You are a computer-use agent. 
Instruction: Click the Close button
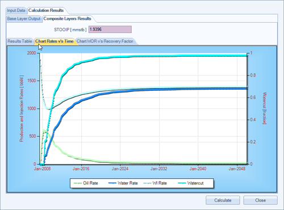(260, 200)
